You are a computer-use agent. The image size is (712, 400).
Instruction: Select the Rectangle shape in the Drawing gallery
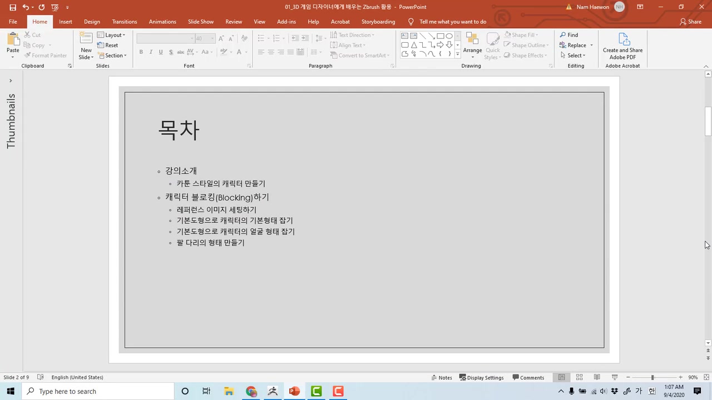pyautogui.click(x=440, y=36)
